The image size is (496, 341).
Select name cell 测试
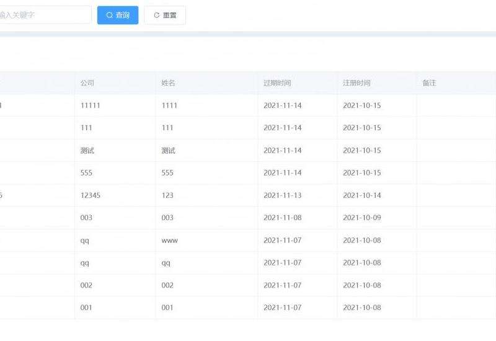pyautogui.click(x=168, y=151)
